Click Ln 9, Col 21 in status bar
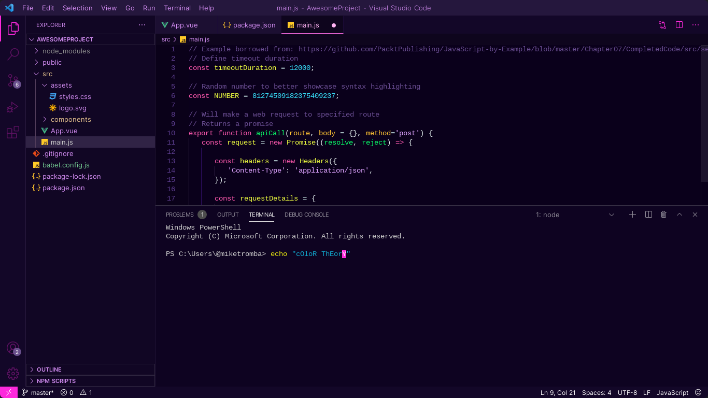 [x=558, y=392]
